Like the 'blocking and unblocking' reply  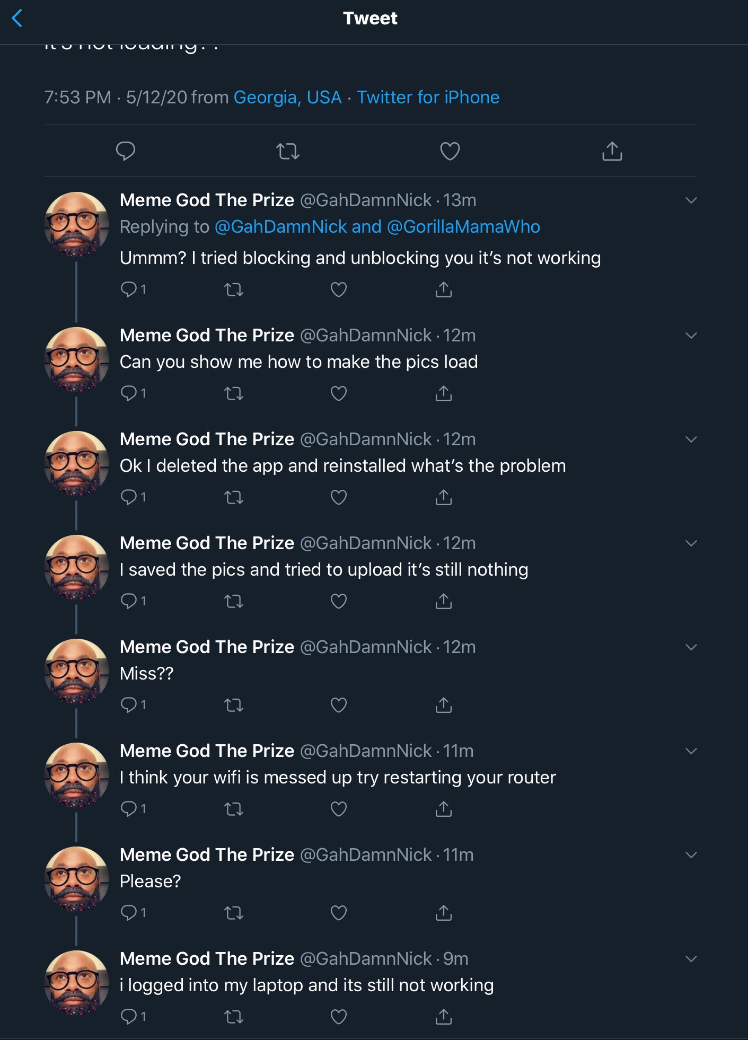pos(339,289)
